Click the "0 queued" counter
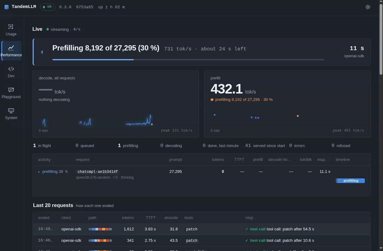The width and height of the screenshot is (383, 251). coord(85,146)
